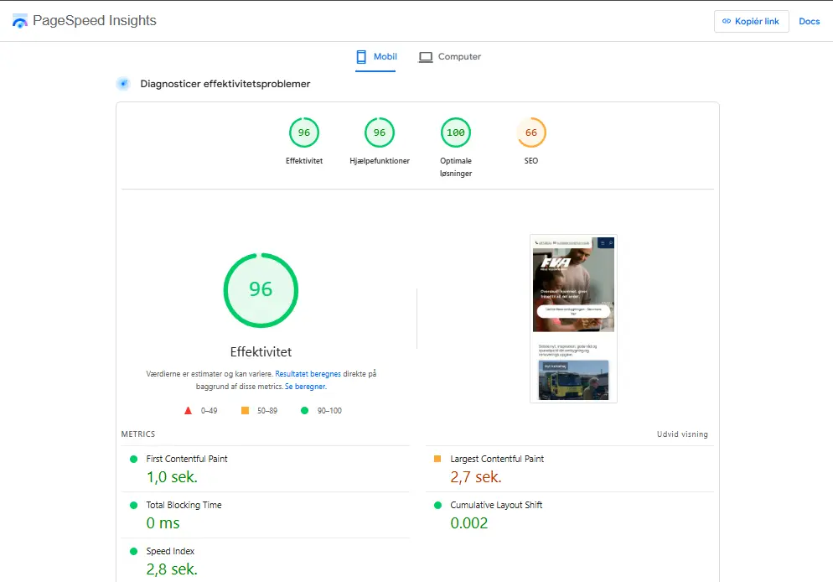Viewport: 833px width, 582px height.
Task: Click the Diagnosticer effektivitetsproblemer heading text
Action: tap(225, 84)
